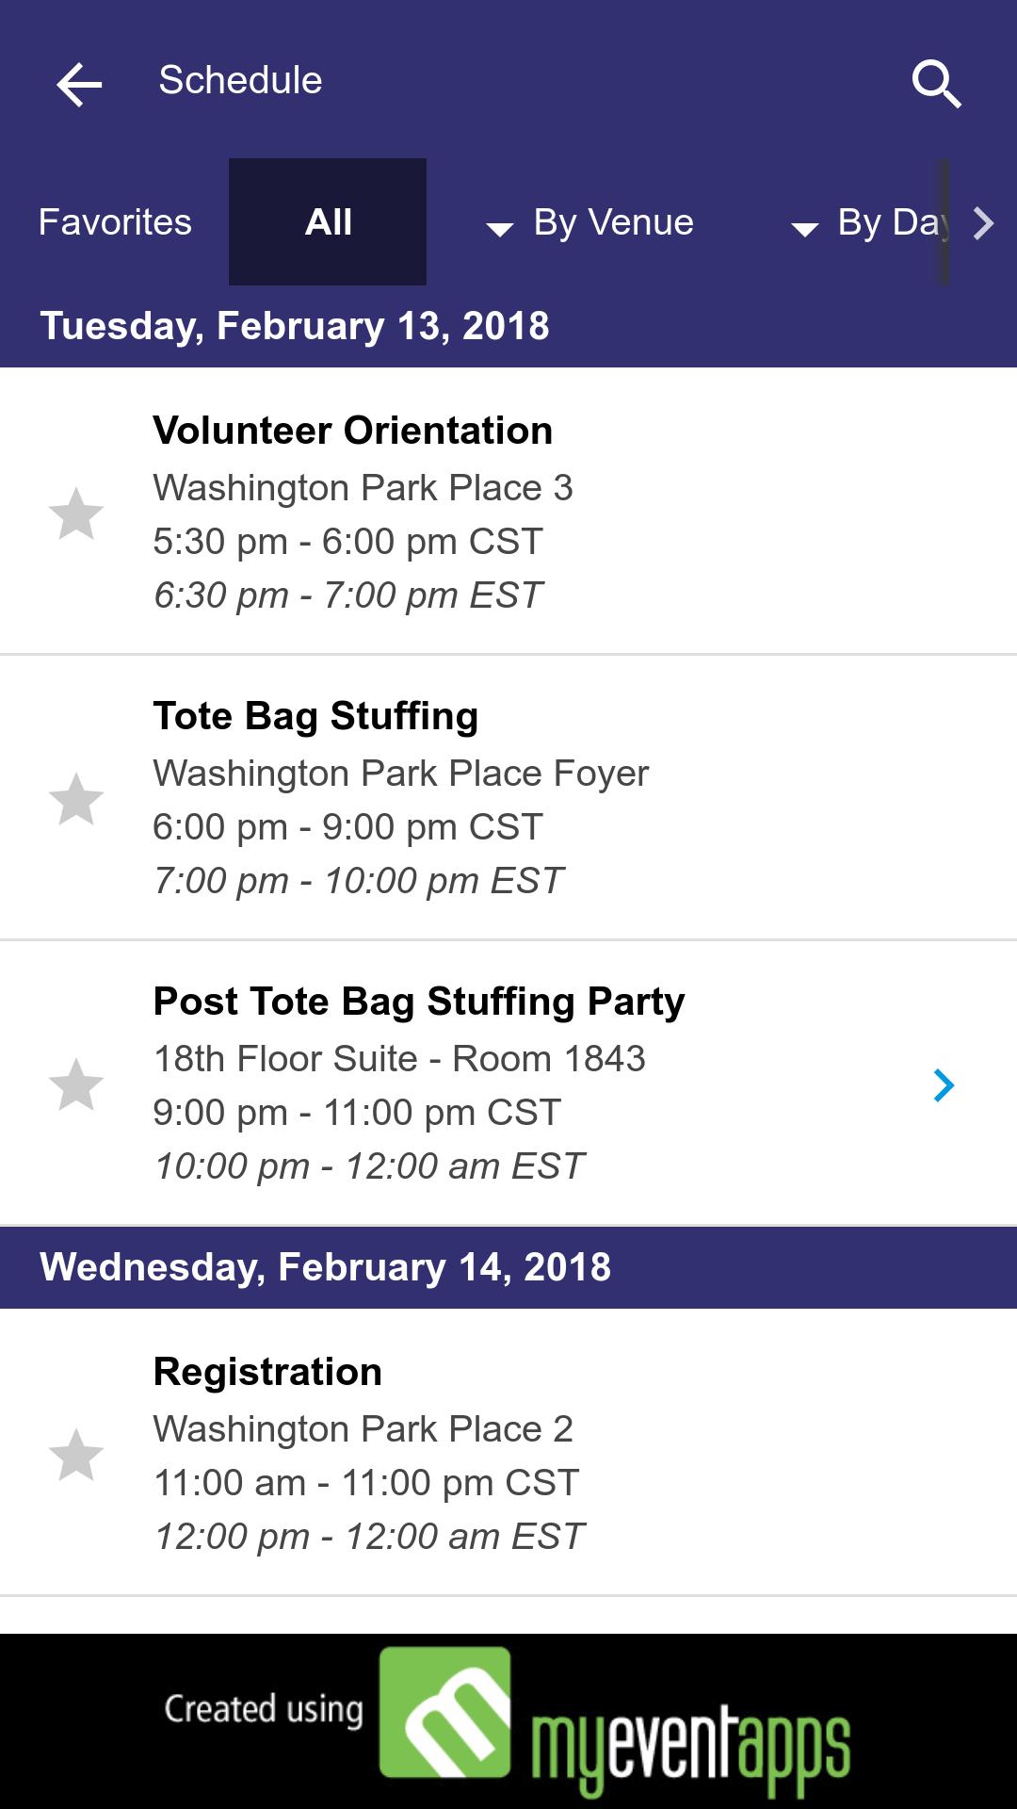Image resolution: width=1017 pixels, height=1809 pixels.
Task: Mark Registration event star as favorite
Action: pyautogui.click(x=76, y=1455)
